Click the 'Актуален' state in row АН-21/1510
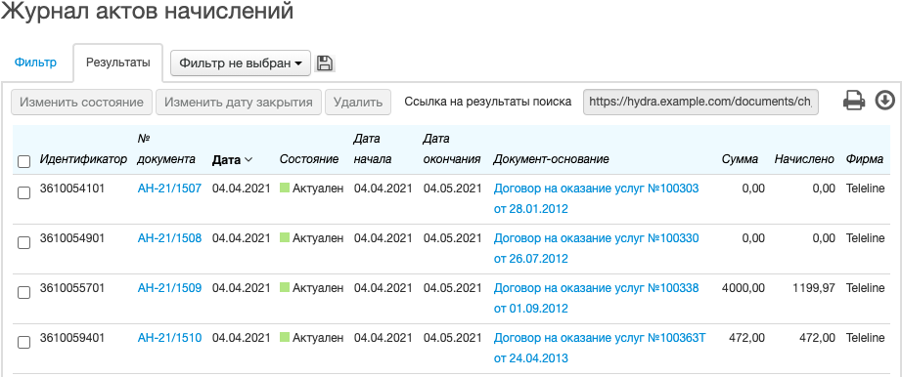 pos(311,338)
